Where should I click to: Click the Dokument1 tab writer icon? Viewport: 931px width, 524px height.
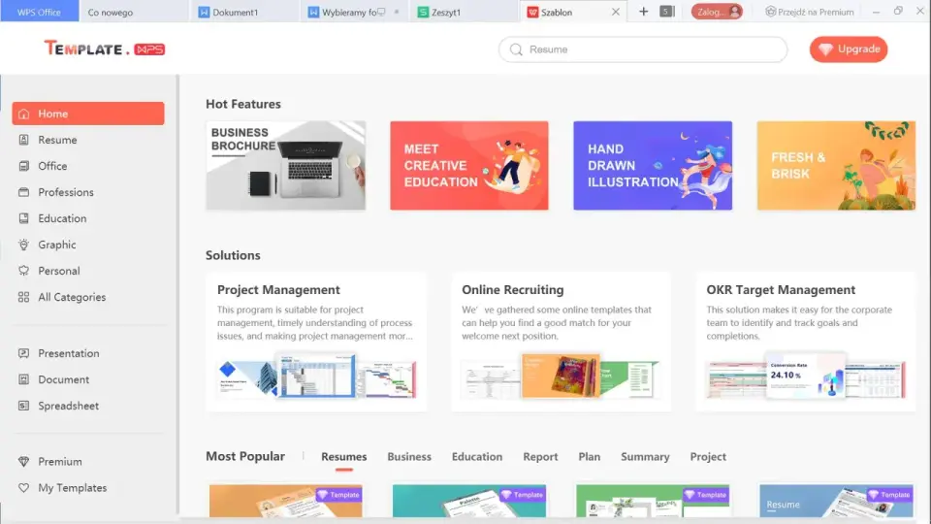(204, 12)
